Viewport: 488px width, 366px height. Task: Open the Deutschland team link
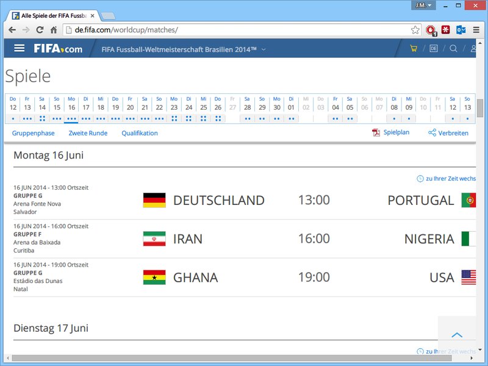click(219, 200)
